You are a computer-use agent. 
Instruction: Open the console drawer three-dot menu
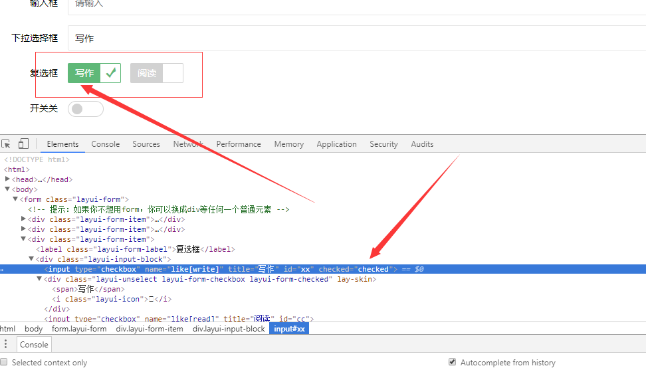pyautogui.click(x=5, y=344)
